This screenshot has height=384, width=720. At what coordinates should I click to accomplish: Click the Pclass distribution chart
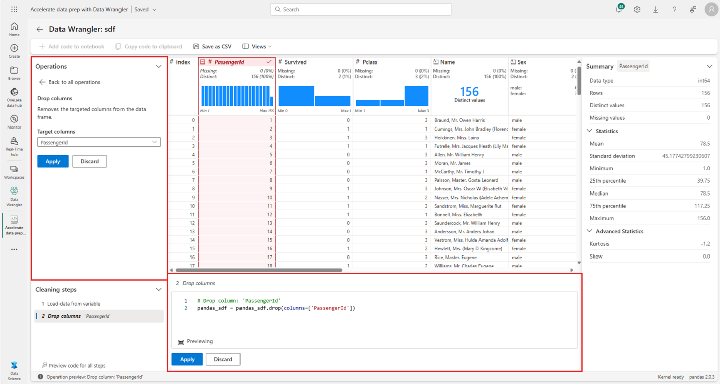point(392,96)
